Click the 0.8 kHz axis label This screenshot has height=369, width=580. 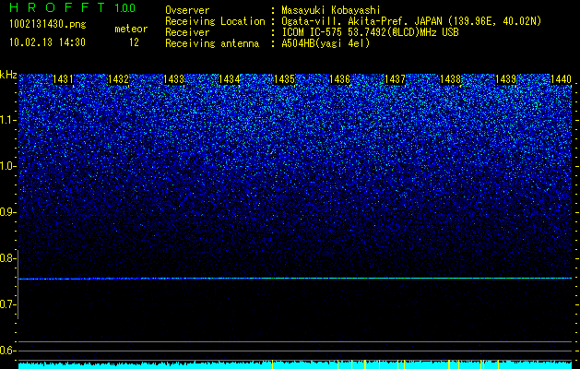pos(7,258)
